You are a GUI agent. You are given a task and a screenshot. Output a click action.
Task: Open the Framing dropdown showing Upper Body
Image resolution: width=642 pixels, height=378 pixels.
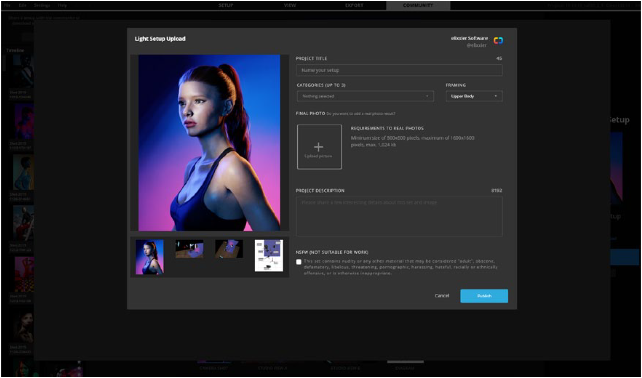[473, 96]
